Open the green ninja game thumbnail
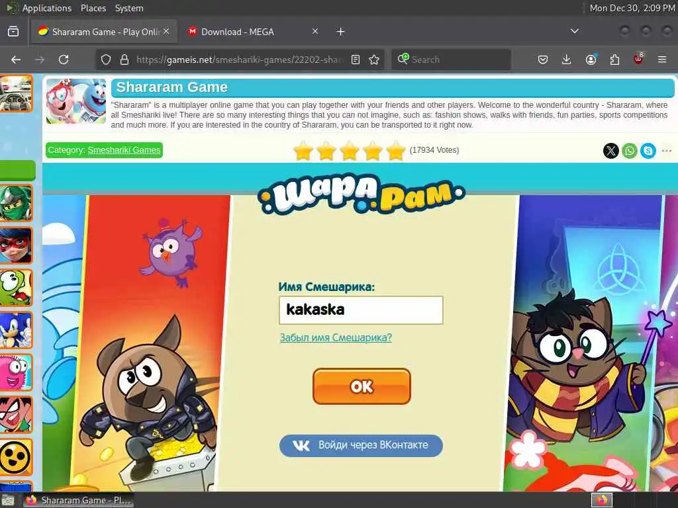 click(17, 203)
